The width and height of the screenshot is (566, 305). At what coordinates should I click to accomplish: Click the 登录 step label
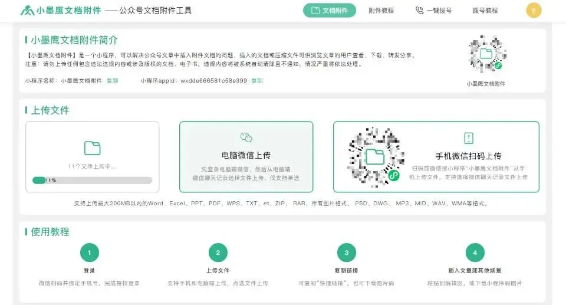pos(90,270)
